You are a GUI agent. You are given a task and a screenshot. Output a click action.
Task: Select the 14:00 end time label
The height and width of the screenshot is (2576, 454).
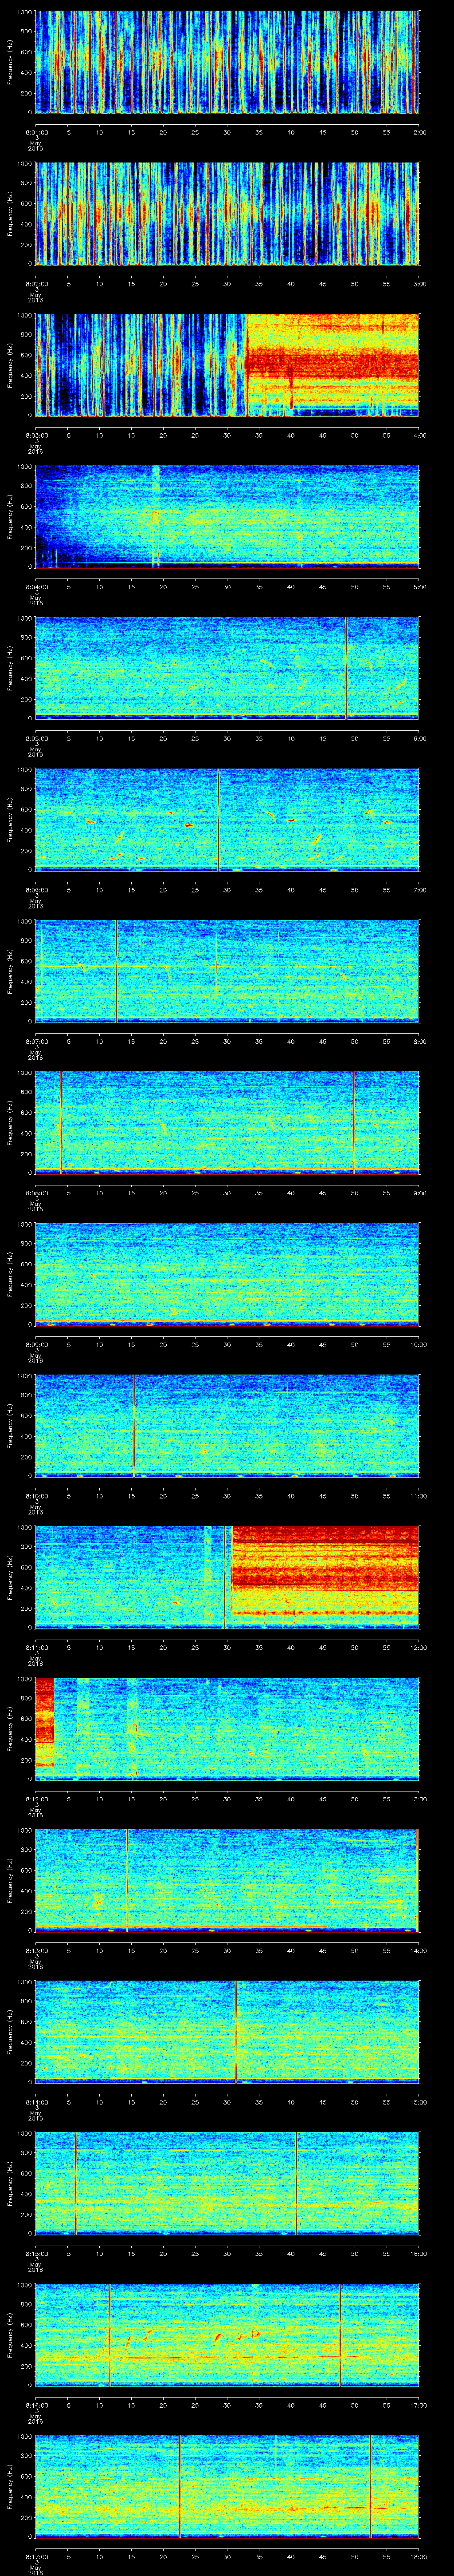pos(418,1950)
